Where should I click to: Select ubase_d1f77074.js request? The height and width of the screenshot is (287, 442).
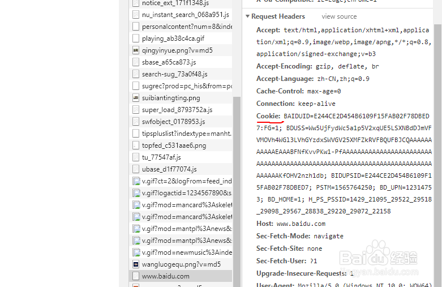click(181, 169)
